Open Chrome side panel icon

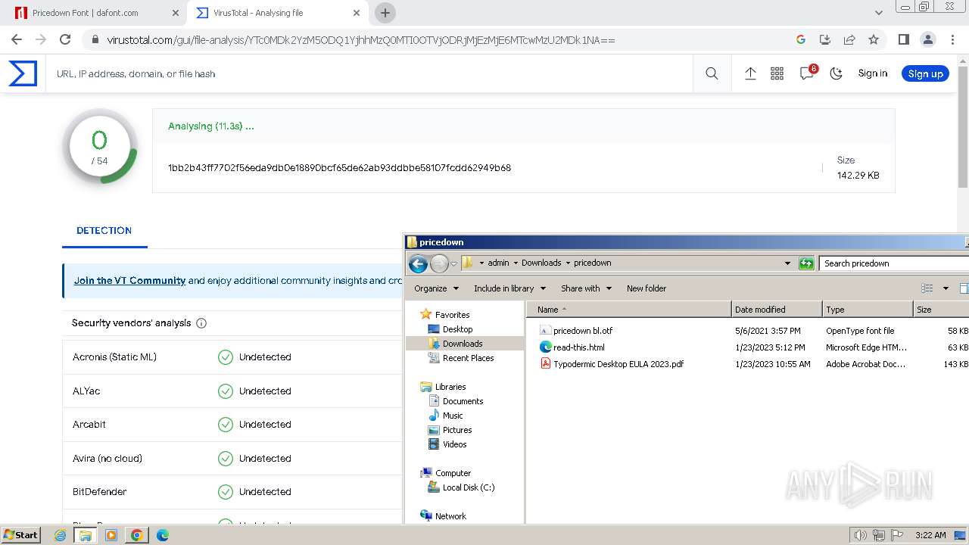tap(904, 39)
